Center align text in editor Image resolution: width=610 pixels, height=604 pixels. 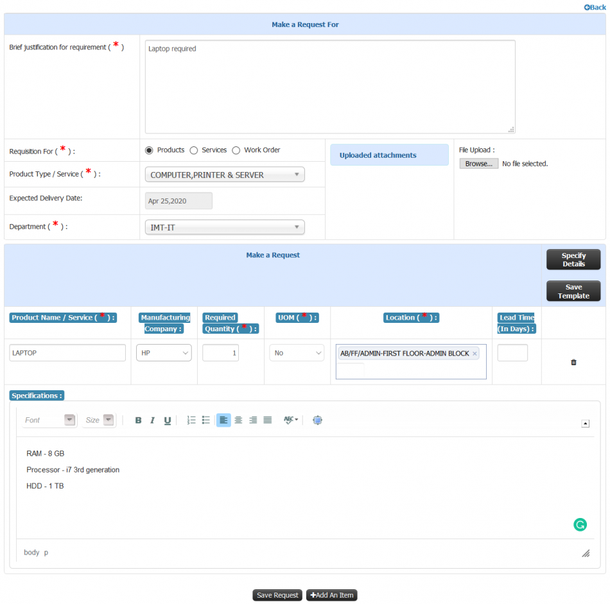click(x=238, y=420)
